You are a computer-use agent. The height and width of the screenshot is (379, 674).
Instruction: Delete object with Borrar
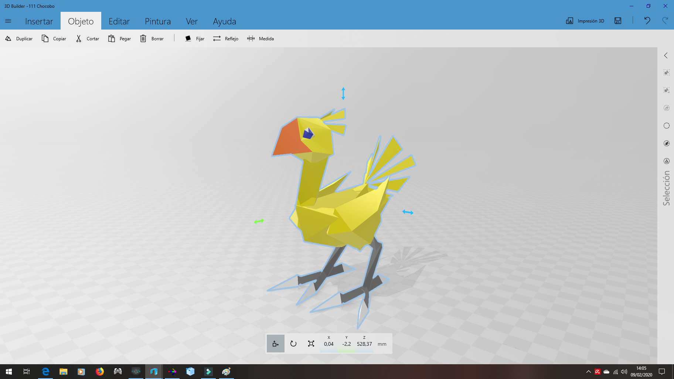(x=152, y=38)
